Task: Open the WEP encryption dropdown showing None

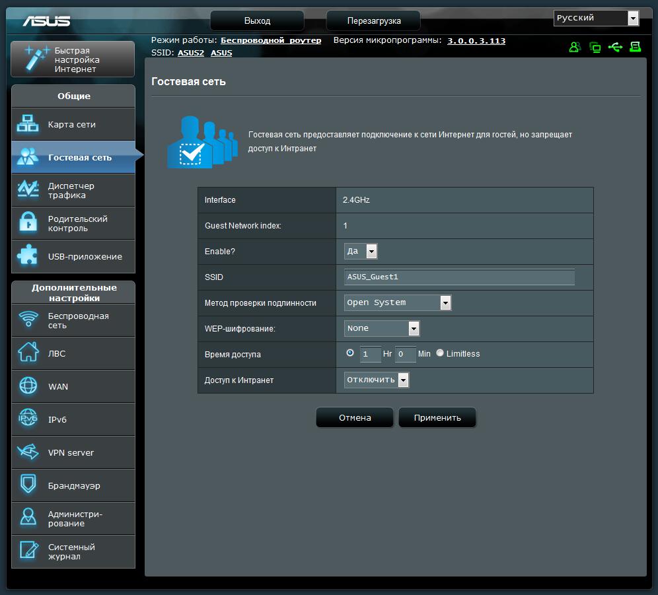Action: [x=381, y=329]
